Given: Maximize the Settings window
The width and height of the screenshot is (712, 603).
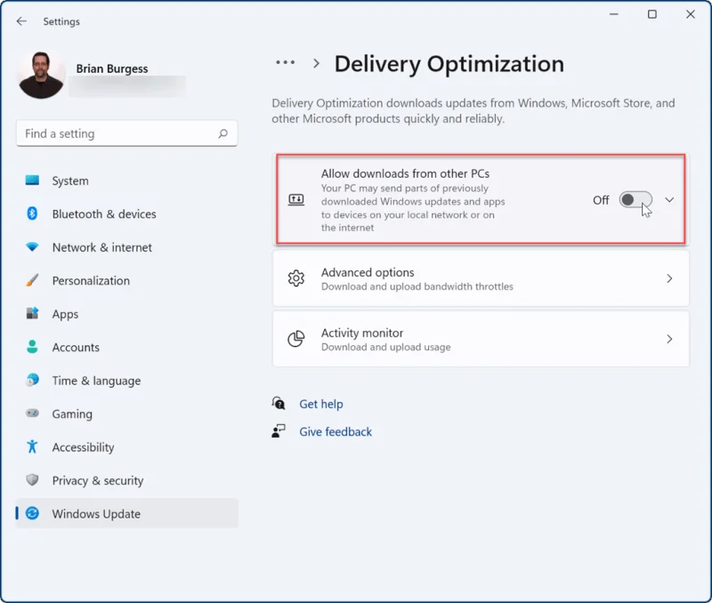Looking at the screenshot, I should pyautogui.click(x=652, y=14).
